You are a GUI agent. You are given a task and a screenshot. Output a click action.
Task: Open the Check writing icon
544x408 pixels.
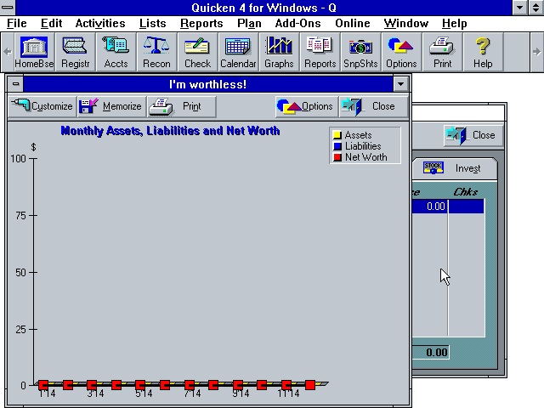(x=197, y=52)
